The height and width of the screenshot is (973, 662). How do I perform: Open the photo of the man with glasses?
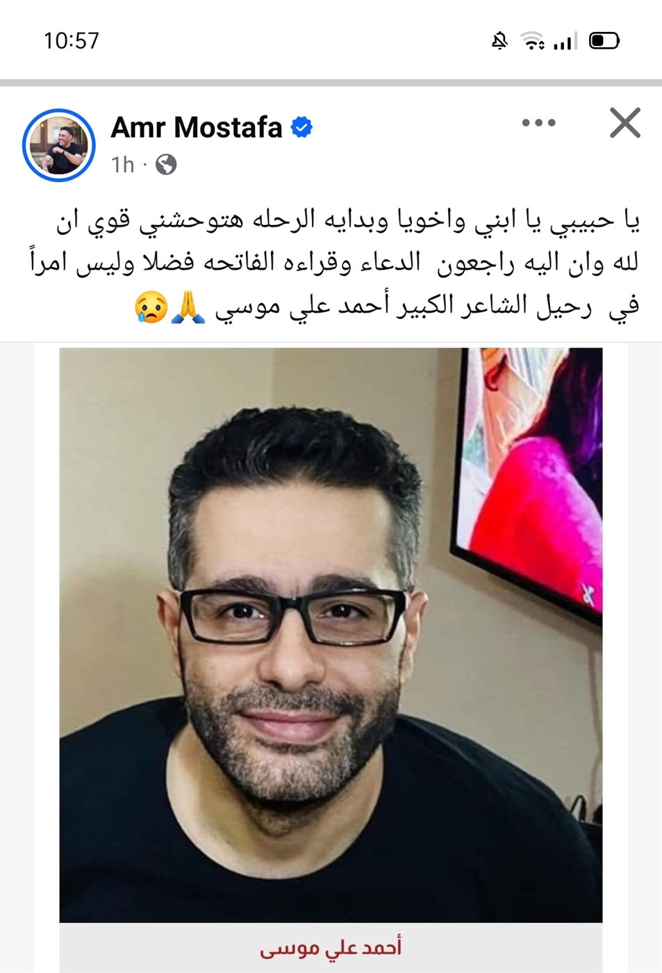click(331, 635)
